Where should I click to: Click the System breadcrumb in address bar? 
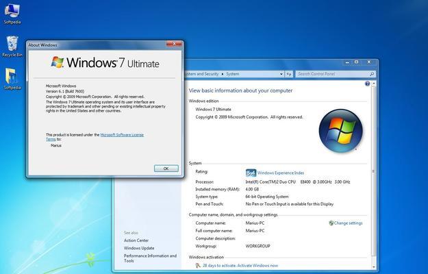(x=232, y=74)
